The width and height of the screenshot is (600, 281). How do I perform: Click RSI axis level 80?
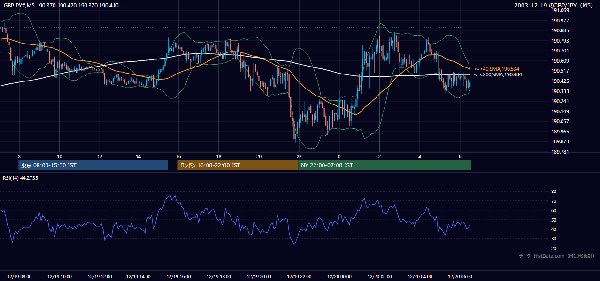[x=554, y=192]
